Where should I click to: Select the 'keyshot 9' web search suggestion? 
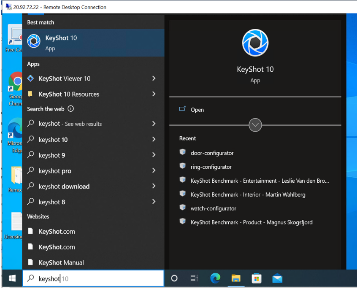pos(52,155)
